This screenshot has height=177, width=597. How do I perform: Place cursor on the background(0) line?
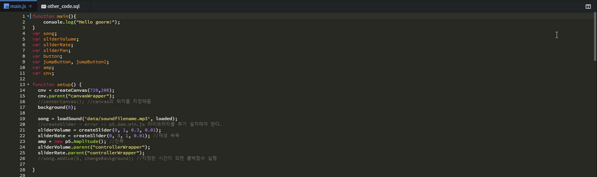pos(57,107)
